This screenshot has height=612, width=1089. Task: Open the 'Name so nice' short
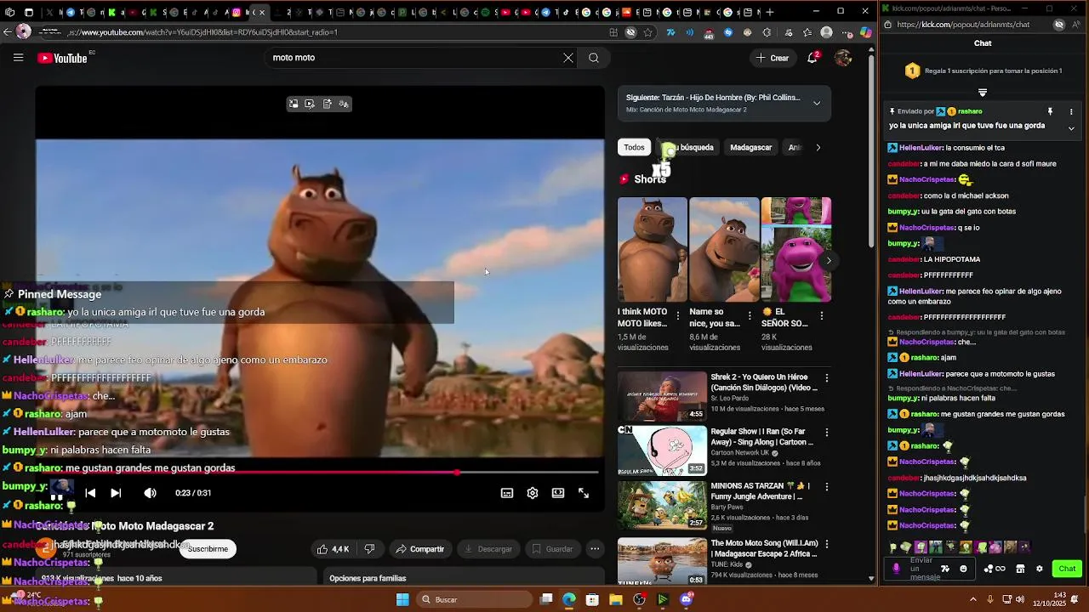coord(724,250)
